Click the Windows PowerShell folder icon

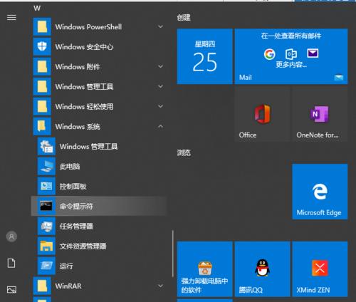pyautogui.click(x=42, y=27)
